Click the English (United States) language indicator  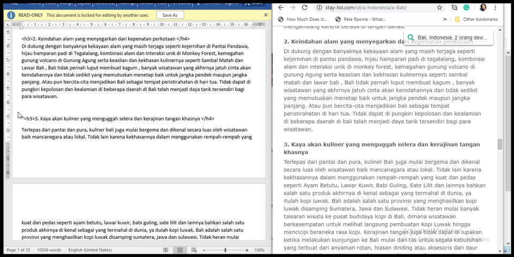(90, 250)
